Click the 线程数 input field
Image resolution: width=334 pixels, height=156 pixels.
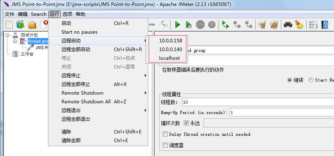pyautogui.click(x=258, y=102)
